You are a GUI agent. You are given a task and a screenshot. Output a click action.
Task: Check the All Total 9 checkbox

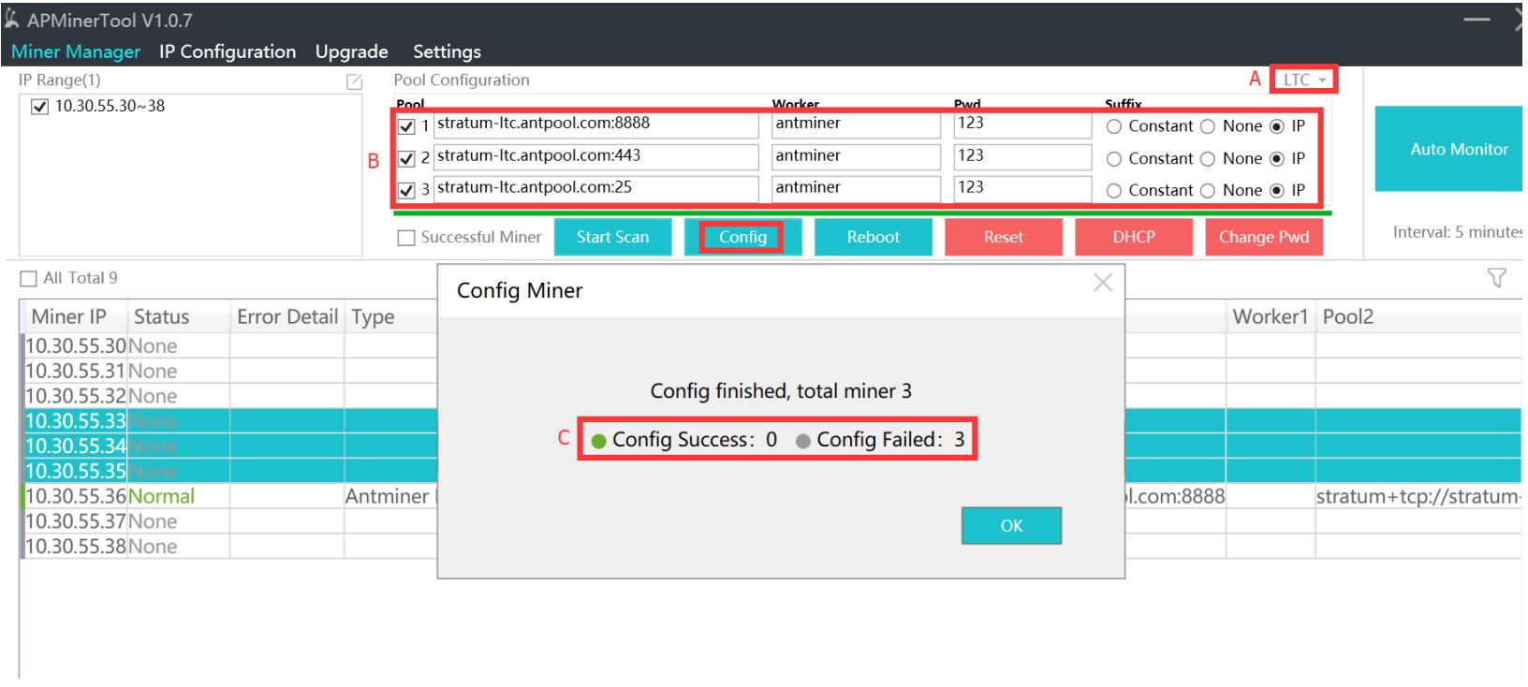coord(28,279)
